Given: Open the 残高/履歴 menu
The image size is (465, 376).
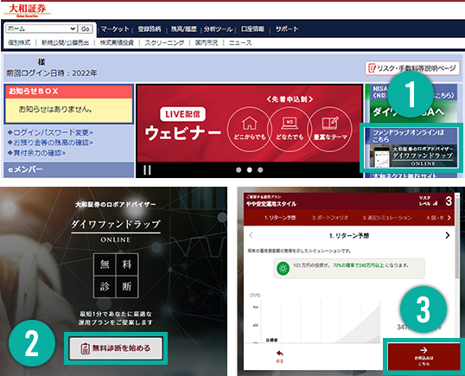Looking at the screenshot, I should pyautogui.click(x=183, y=29).
